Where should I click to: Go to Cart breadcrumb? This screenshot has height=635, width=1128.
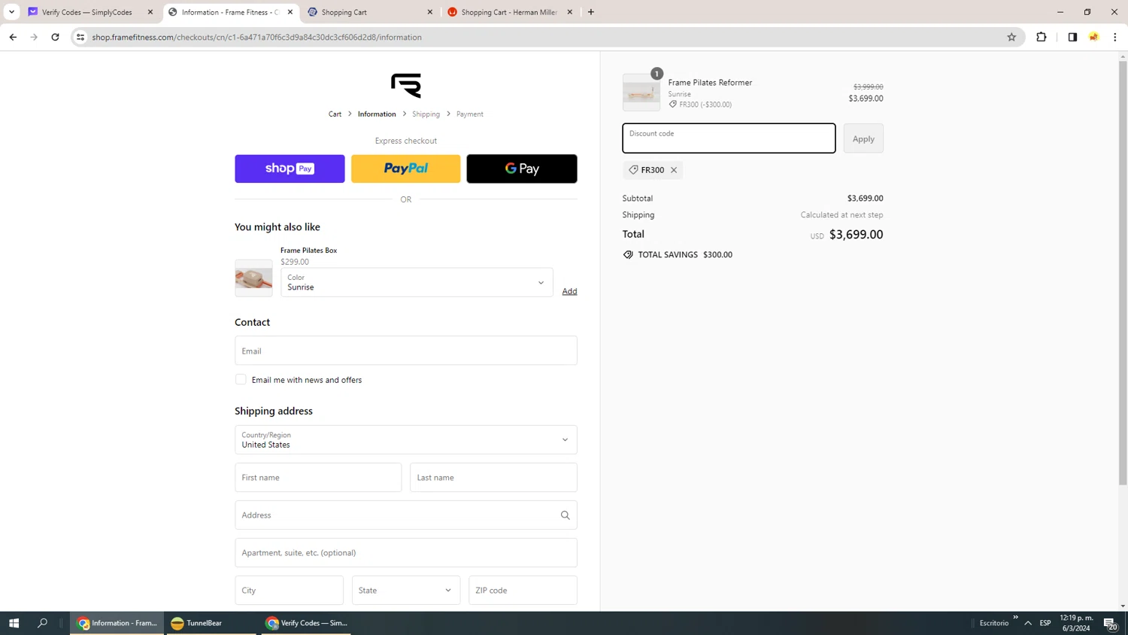pos(335,114)
